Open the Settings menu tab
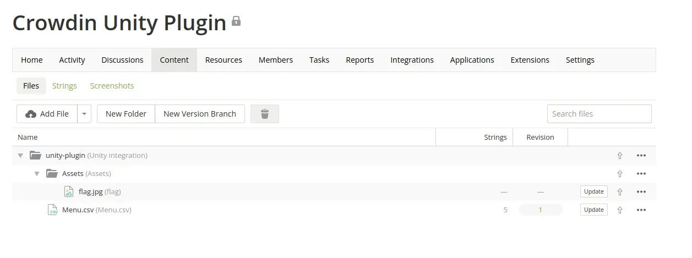The width and height of the screenshot is (692, 258). click(x=580, y=60)
